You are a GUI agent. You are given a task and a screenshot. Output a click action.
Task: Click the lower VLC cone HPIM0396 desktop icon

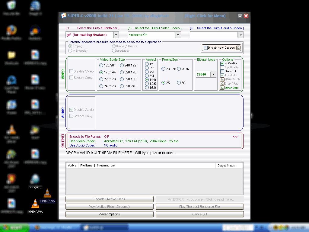[35, 204]
